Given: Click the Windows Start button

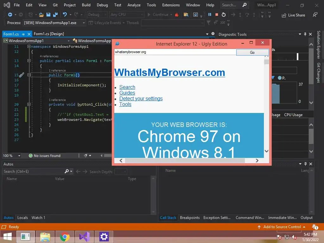Looking at the screenshot, I should (x=7, y=237).
